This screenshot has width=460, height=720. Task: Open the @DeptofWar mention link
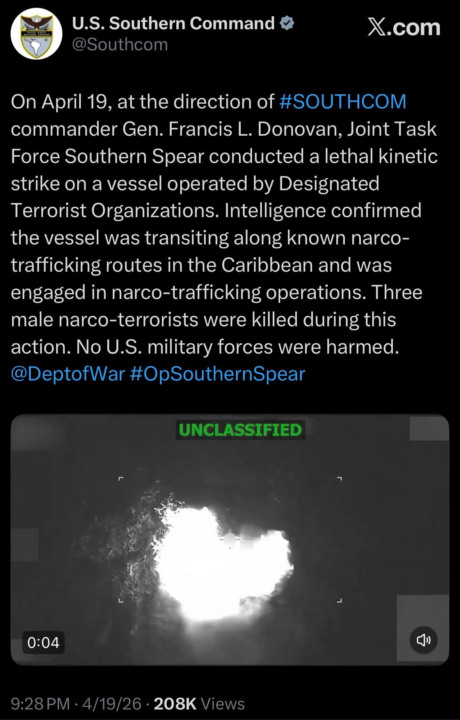68,374
